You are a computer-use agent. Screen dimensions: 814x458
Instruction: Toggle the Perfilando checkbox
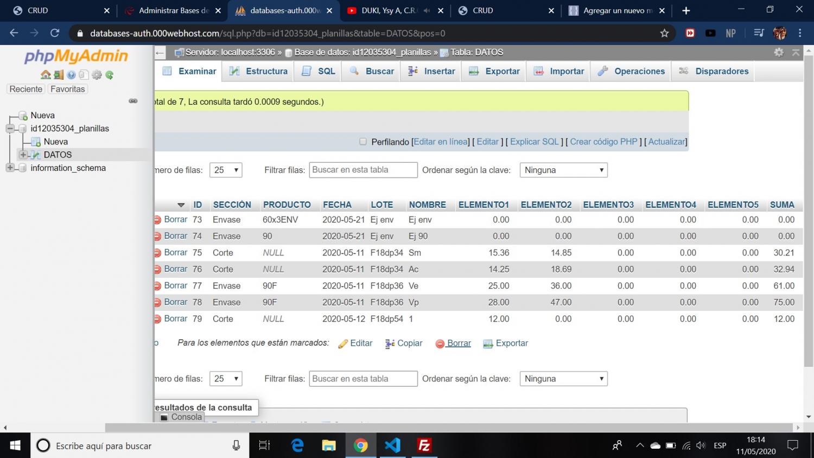click(363, 142)
